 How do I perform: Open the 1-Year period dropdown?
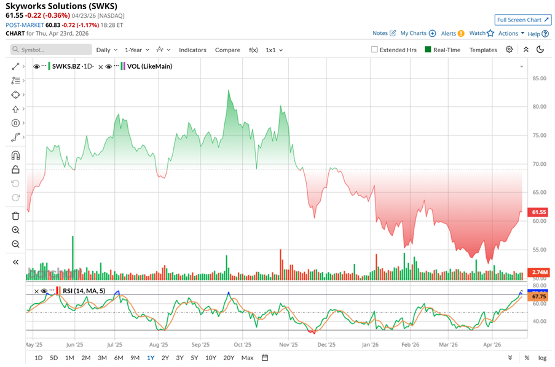pyautogui.click(x=137, y=50)
